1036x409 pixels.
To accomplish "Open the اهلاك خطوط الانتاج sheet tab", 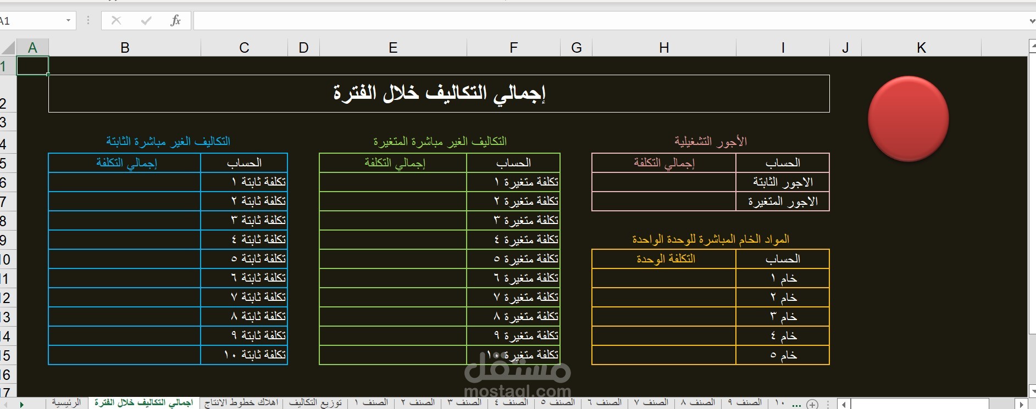I will pos(241,403).
